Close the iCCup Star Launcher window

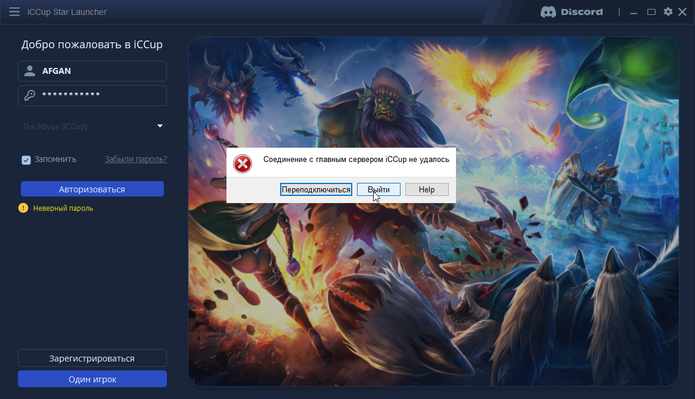682,12
